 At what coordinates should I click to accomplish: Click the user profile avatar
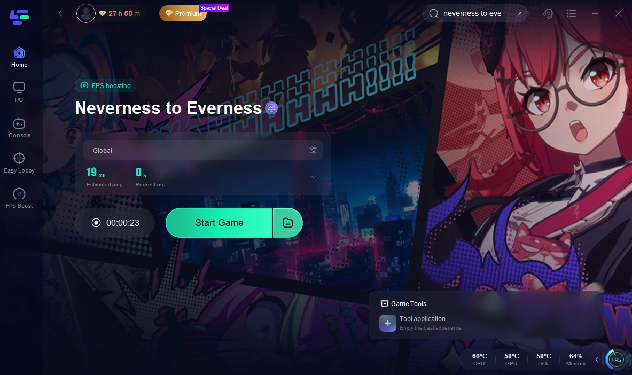point(86,13)
